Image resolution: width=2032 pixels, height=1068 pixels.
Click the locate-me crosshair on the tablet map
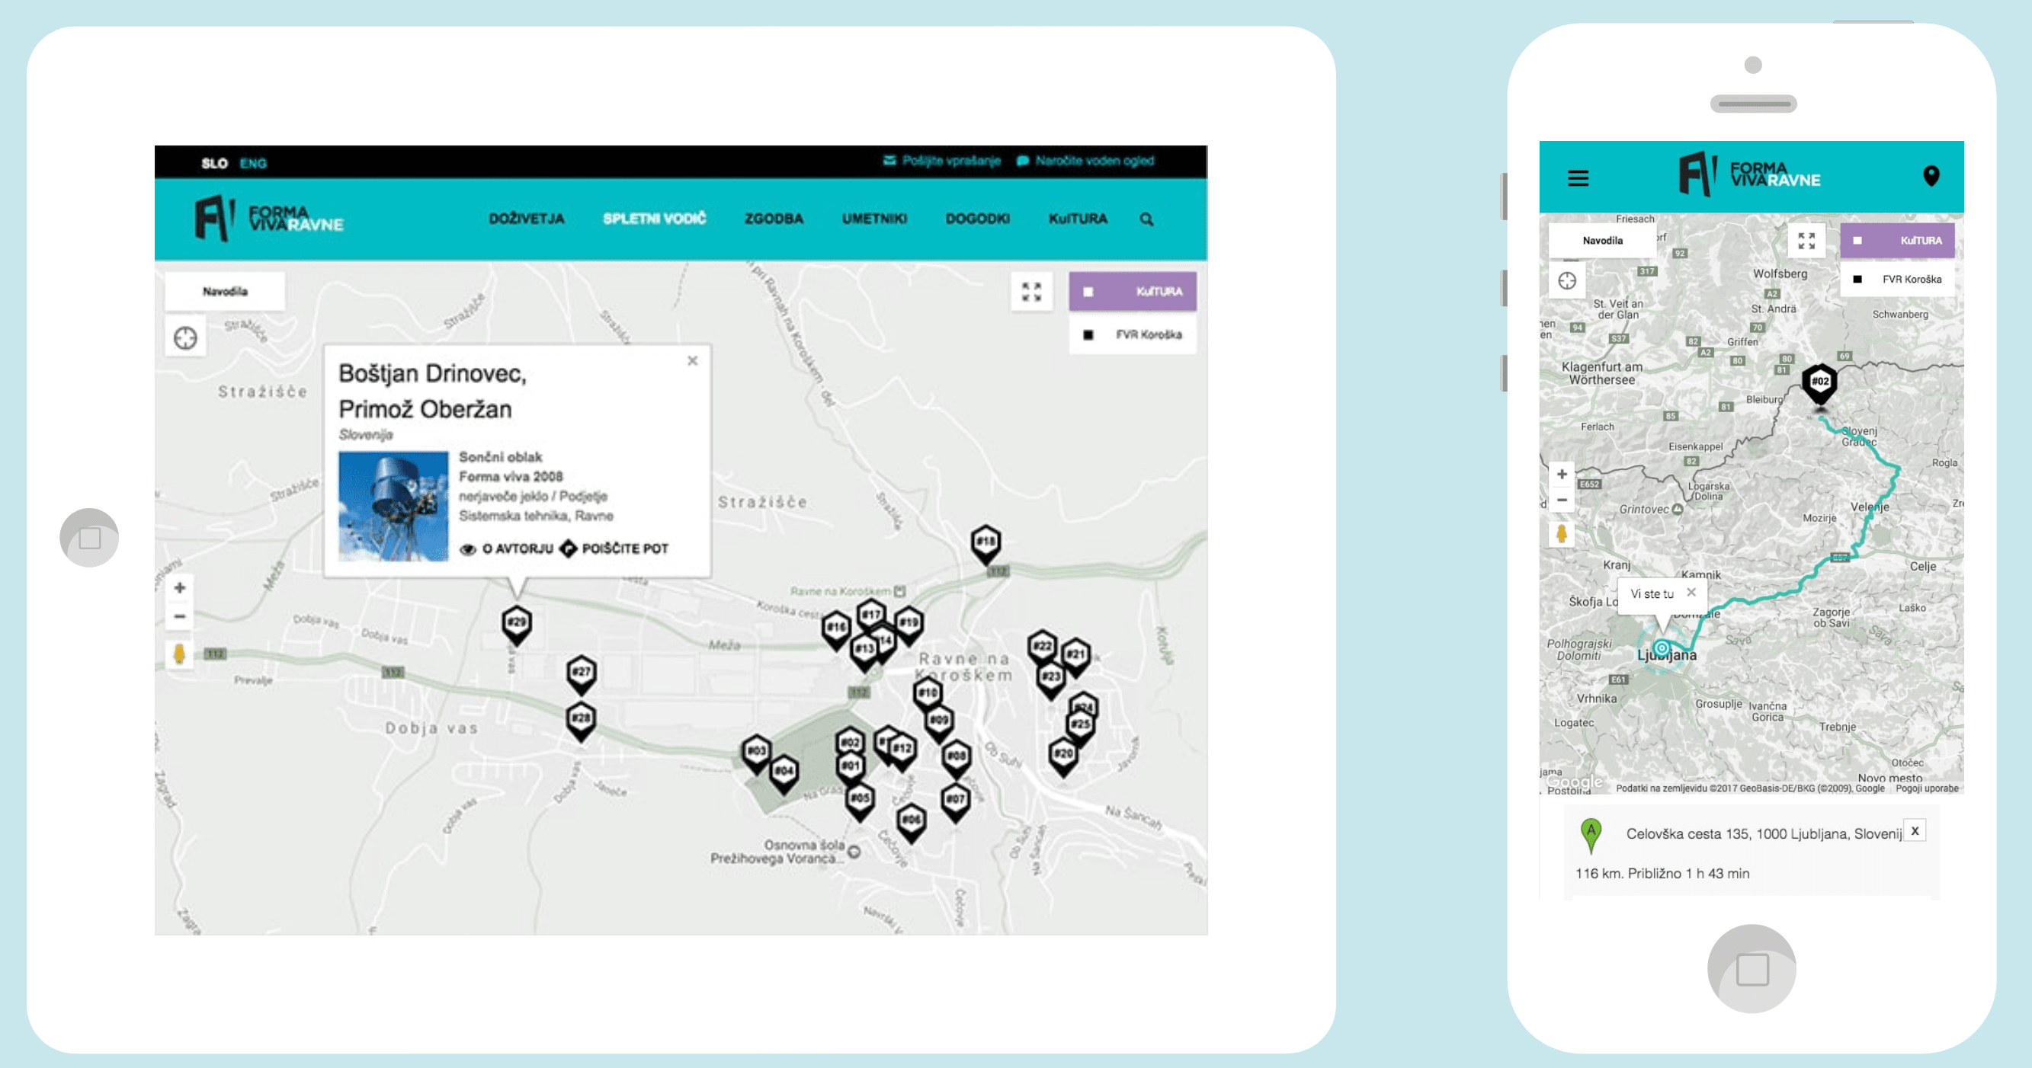[185, 338]
